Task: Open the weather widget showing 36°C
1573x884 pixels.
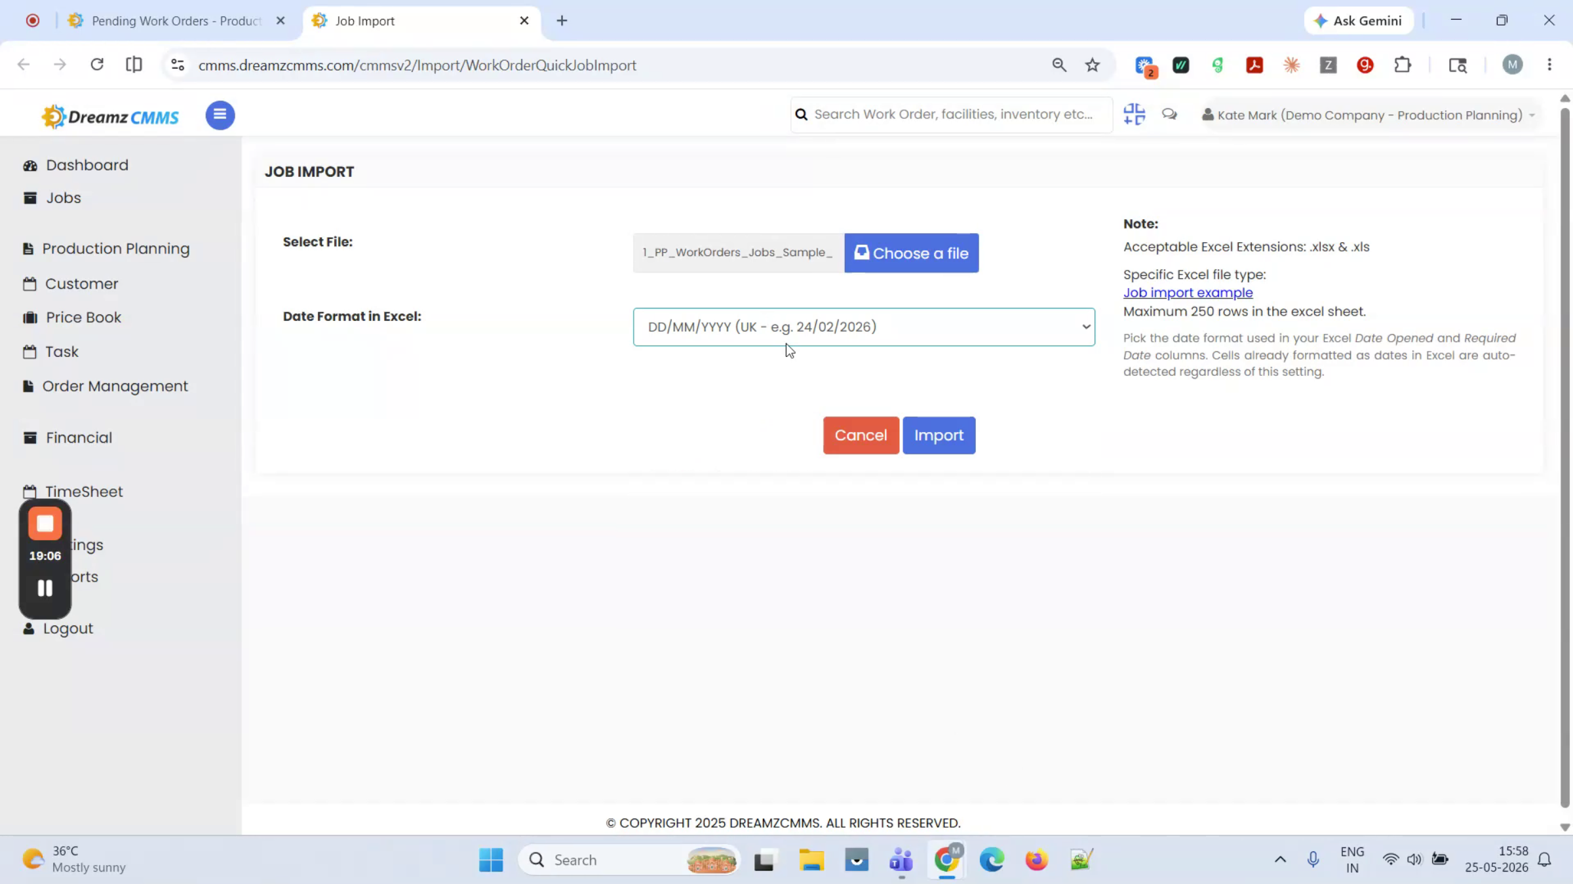Action: (x=73, y=859)
